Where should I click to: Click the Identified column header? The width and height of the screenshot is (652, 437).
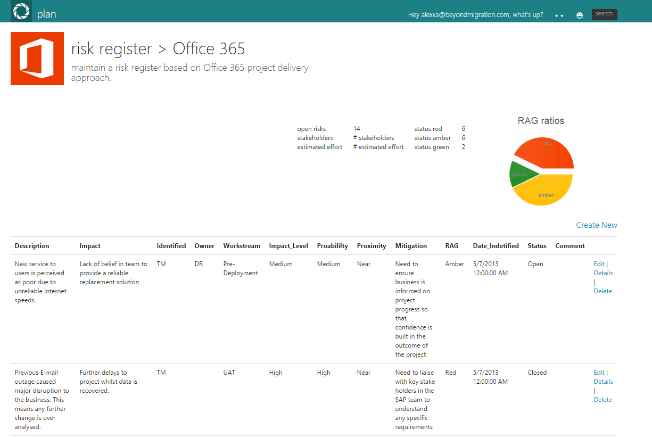pos(171,246)
